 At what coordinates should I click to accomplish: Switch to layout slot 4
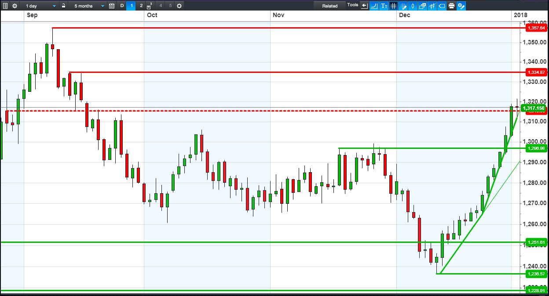[160, 6]
